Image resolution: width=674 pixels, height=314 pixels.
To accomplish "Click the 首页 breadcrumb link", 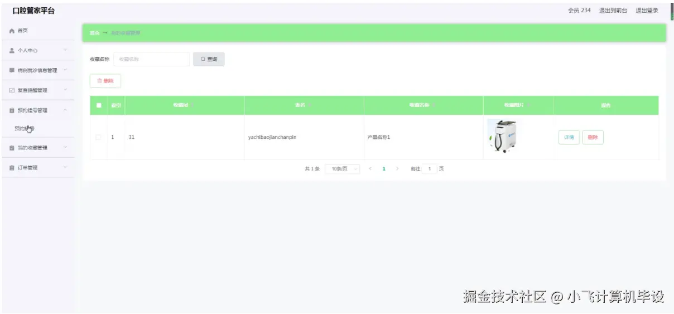I will click(x=94, y=33).
